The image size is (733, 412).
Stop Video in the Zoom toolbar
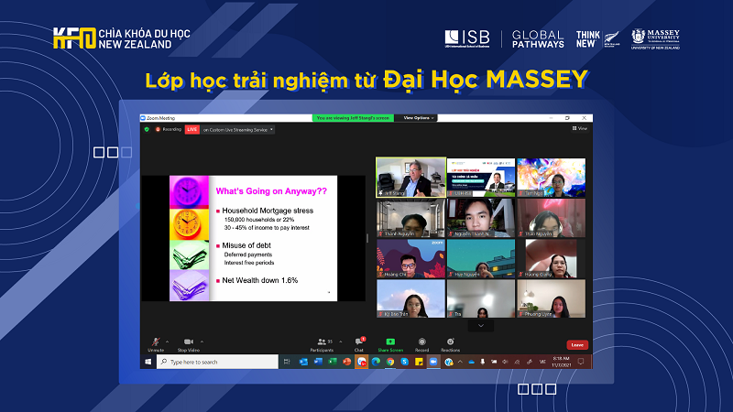coord(189,345)
